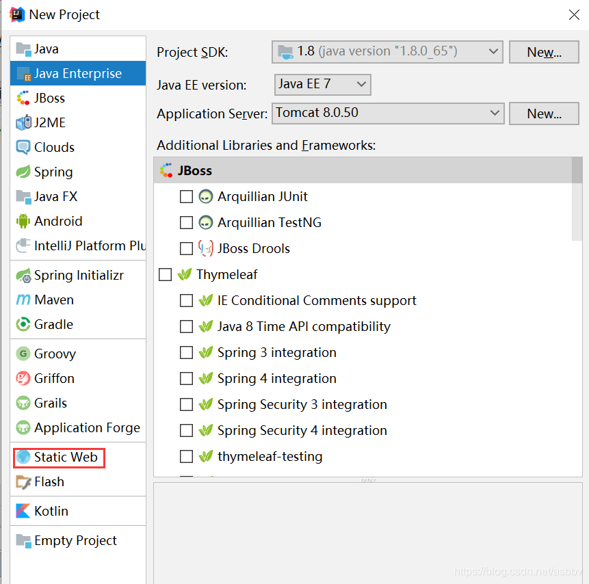Enable Java 8 Time API compatibility checkbox

pos(186,326)
